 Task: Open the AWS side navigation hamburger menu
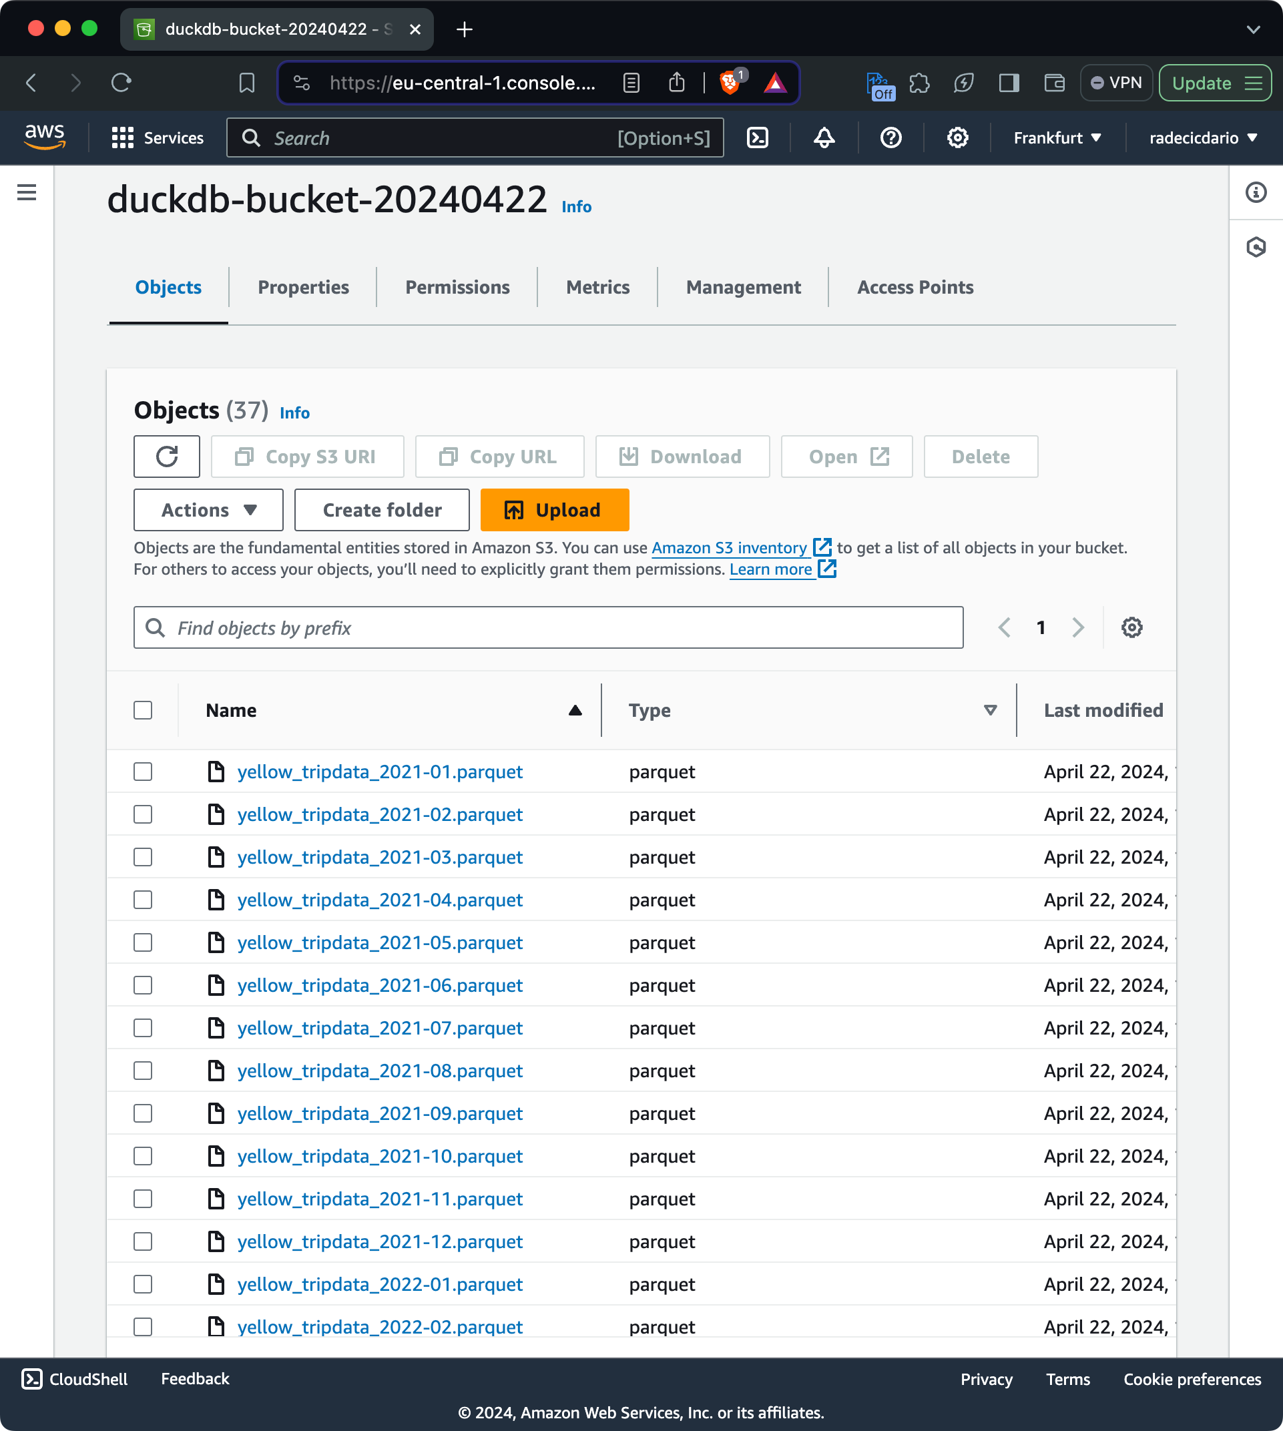[27, 192]
